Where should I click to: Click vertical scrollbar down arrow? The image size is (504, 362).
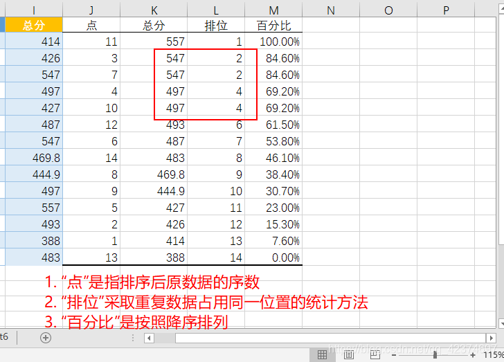pos(501,323)
